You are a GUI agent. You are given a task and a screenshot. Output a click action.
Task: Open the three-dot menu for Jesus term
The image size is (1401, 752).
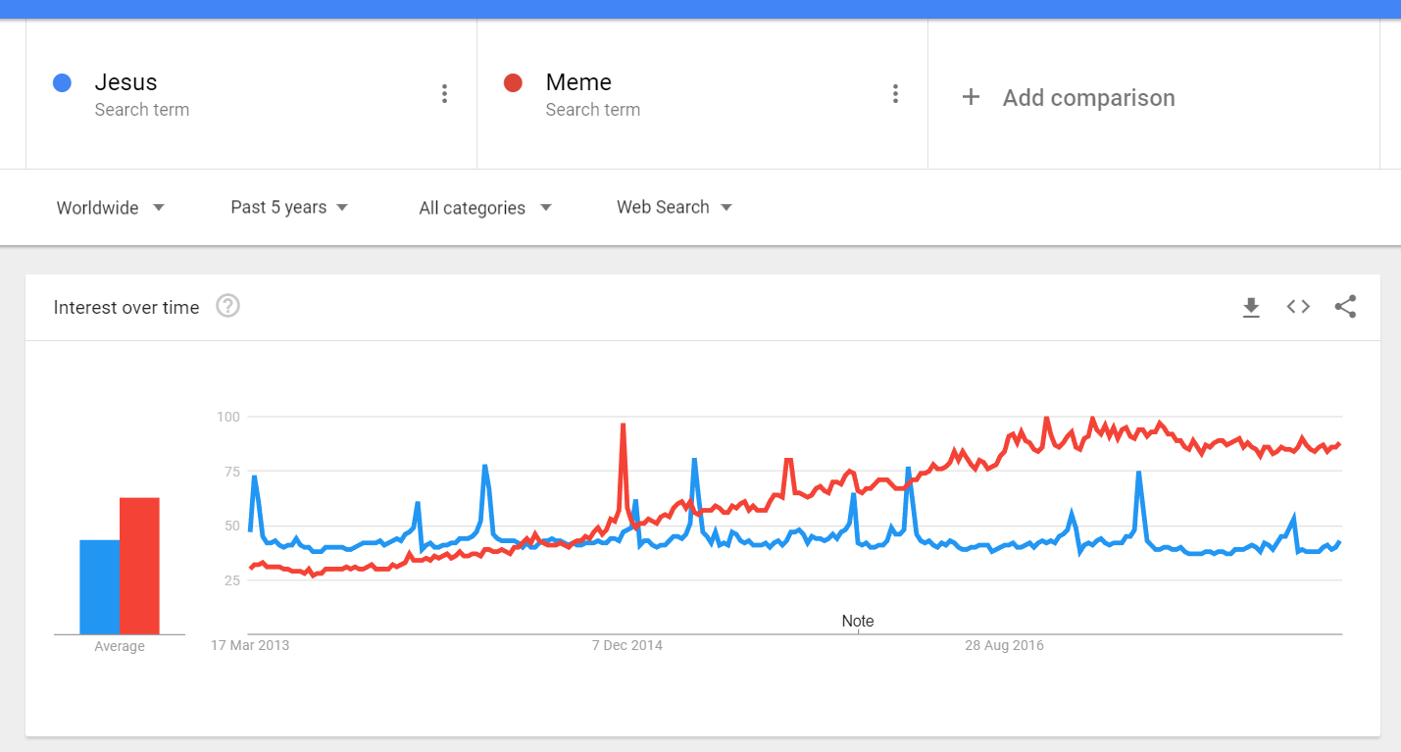pos(444,94)
